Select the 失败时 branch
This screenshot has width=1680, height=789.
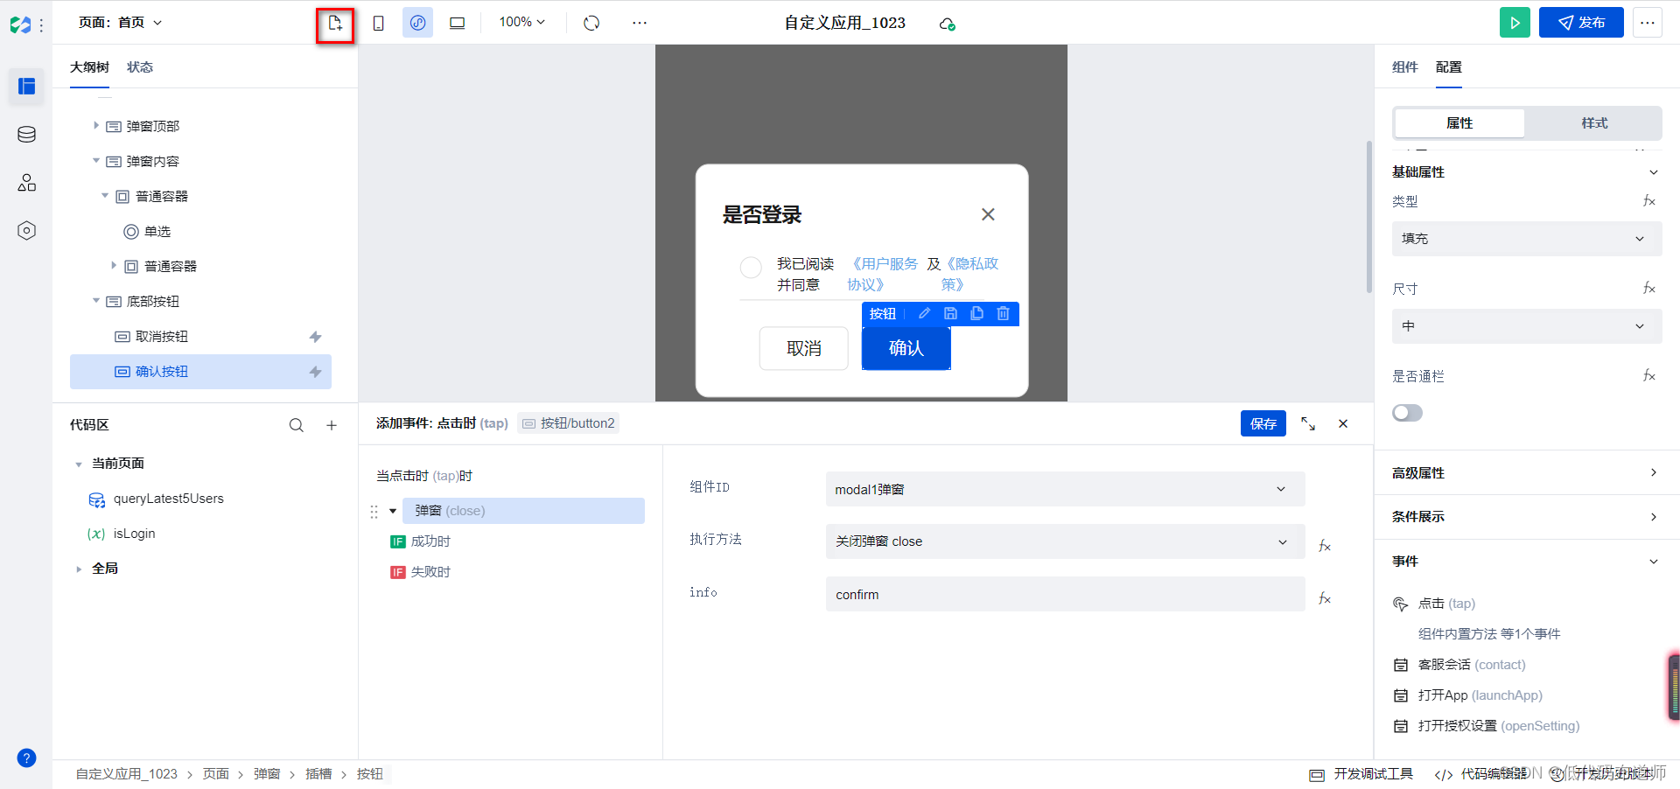[420, 572]
